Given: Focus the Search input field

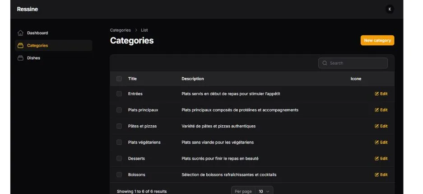Looking at the screenshot, I should [x=357, y=63].
